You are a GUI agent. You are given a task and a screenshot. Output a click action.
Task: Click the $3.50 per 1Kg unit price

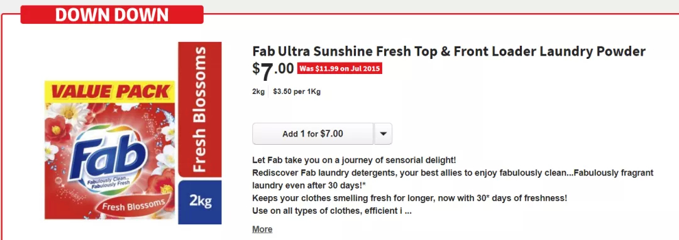pos(297,91)
